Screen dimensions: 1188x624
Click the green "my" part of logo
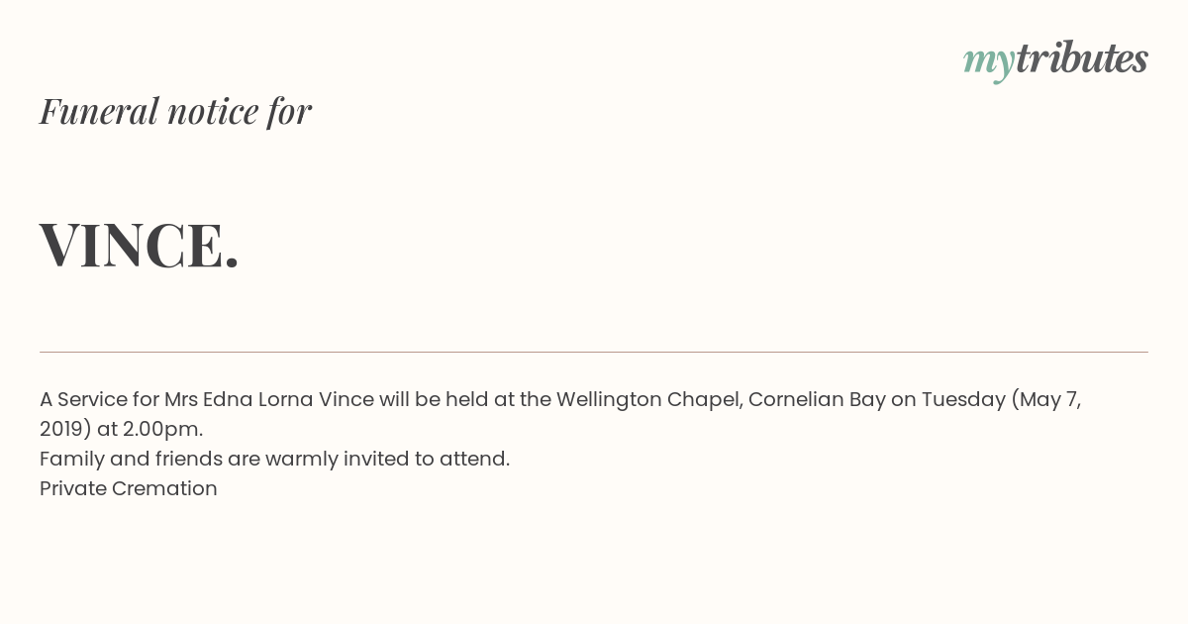click(988, 62)
